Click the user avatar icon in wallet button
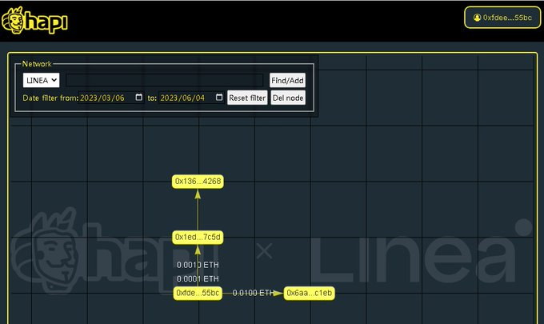 477,18
